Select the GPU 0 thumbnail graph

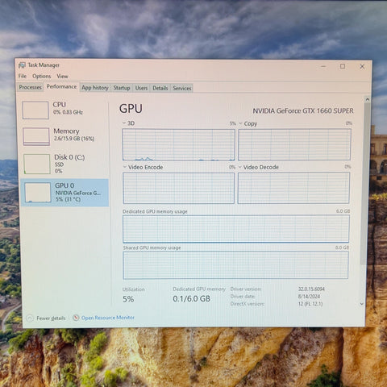(x=38, y=192)
